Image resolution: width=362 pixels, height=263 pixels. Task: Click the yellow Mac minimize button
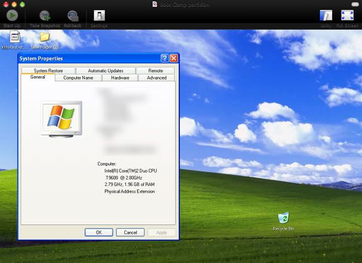(14, 4)
